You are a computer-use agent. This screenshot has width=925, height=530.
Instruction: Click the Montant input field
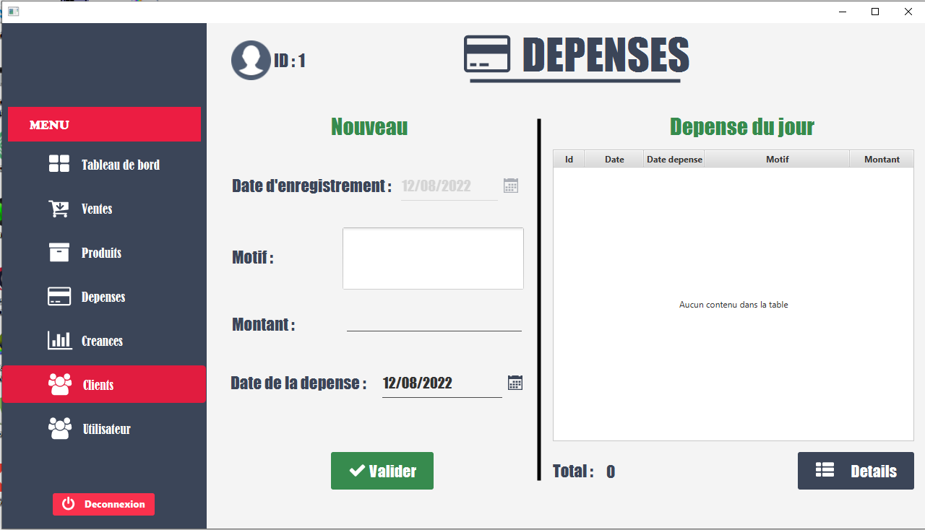pos(434,323)
